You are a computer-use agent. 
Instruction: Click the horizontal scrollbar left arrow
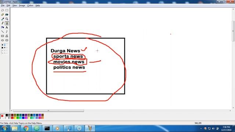(11, 111)
